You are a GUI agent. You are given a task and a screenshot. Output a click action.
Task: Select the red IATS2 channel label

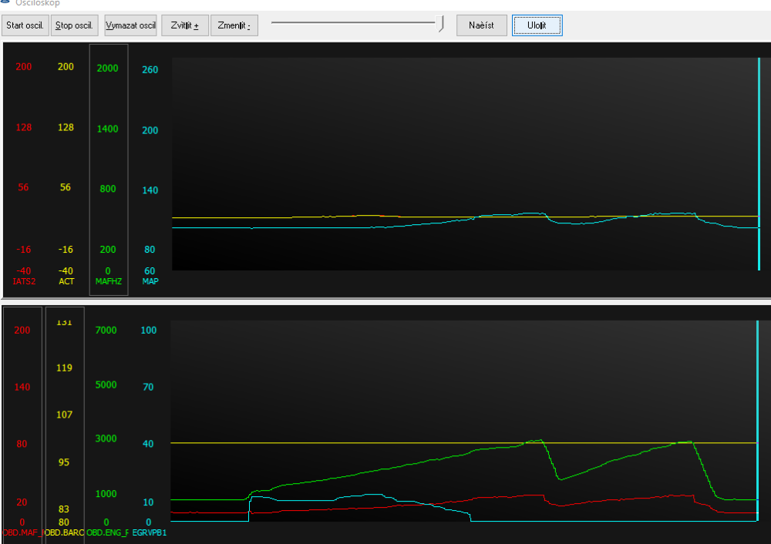24,282
